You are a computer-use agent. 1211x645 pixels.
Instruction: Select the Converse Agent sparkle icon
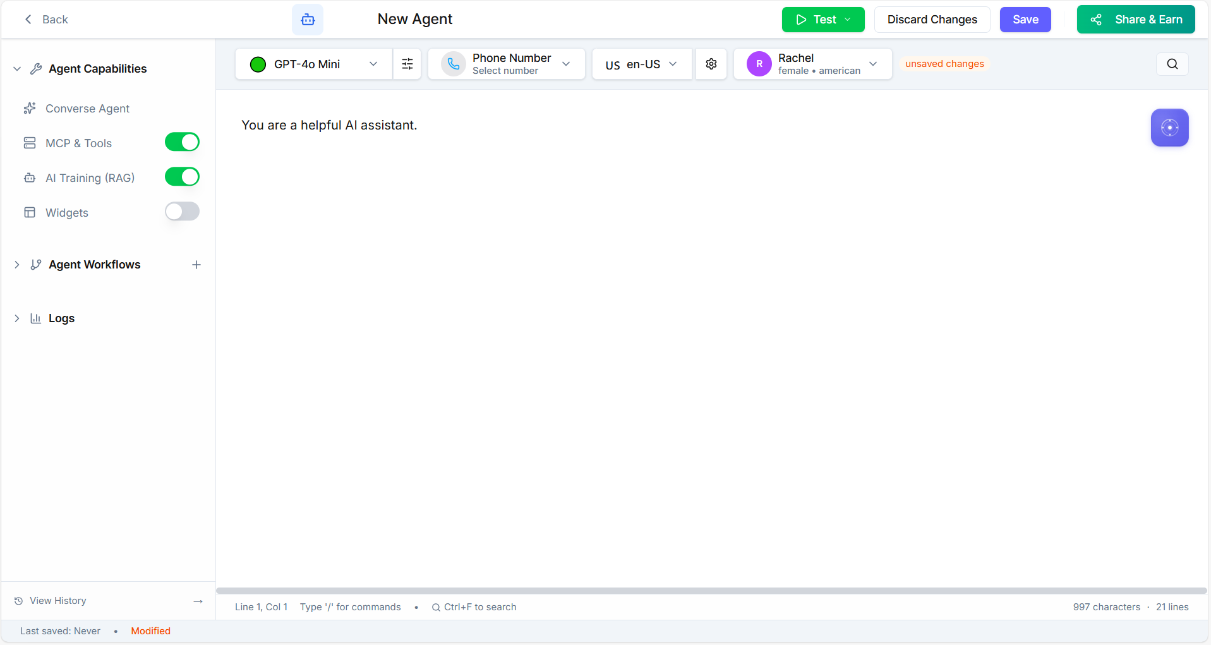pyautogui.click(x=30, y=108)
